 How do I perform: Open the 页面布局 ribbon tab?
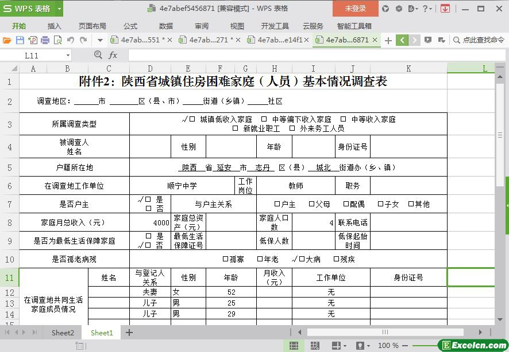tap(92, 26)
